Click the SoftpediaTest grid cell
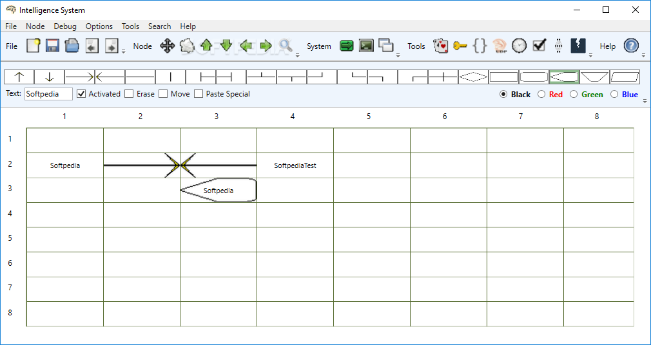Image resolution: width=651 pixels, height=345 pixels. pyautogui.click(x=295, y=165)
